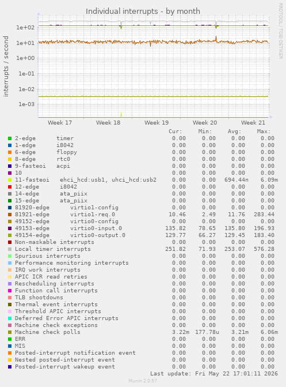Click the lime 11-fasteoi ehci_hcd swatch
Image resolution: width=286 pixels, height=387 pixels.
tap(10, 180)
